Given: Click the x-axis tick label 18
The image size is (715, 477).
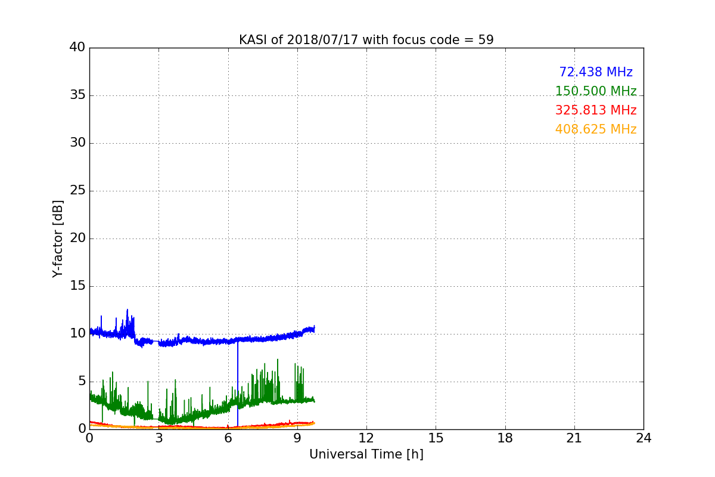Looking at the screenshot, I should (505, 438).
